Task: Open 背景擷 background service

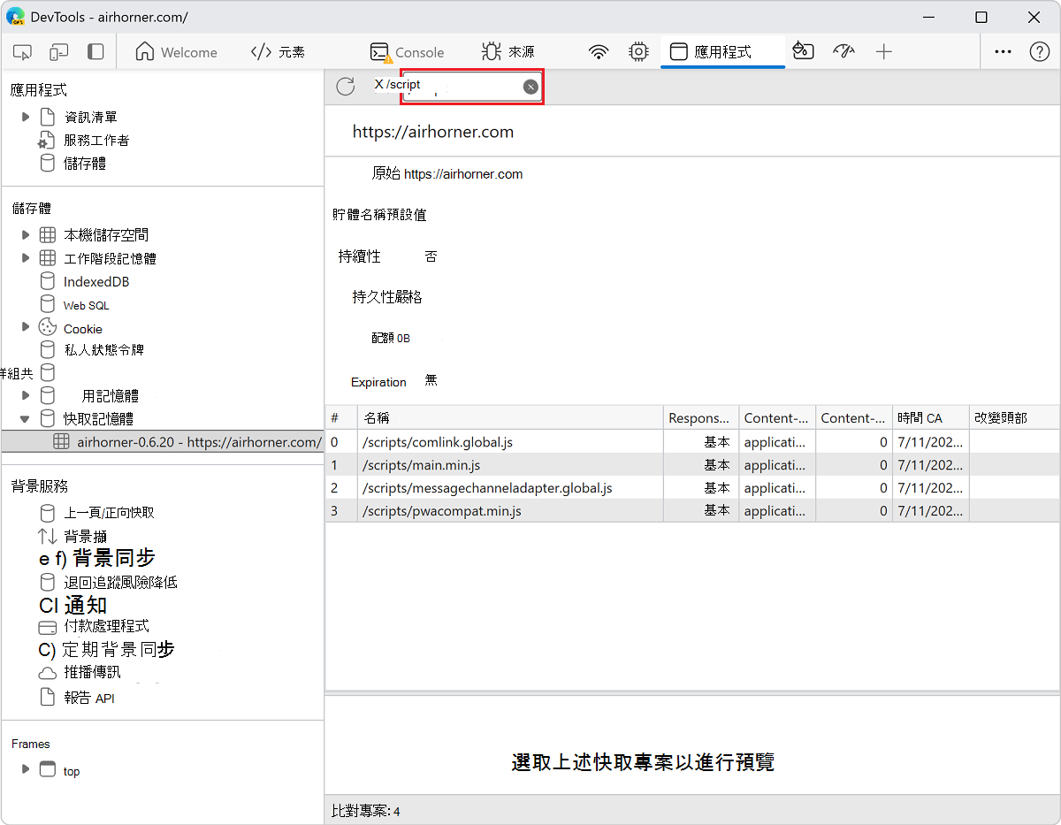Action: [x=86, y=536]
